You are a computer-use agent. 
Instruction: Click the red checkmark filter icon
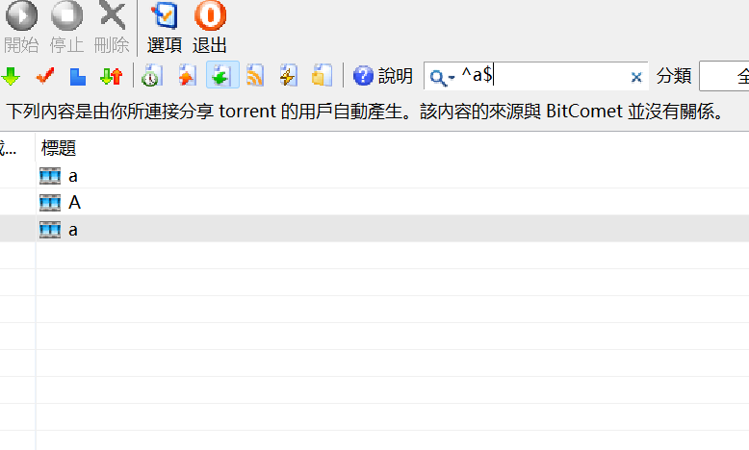(45, 76)
